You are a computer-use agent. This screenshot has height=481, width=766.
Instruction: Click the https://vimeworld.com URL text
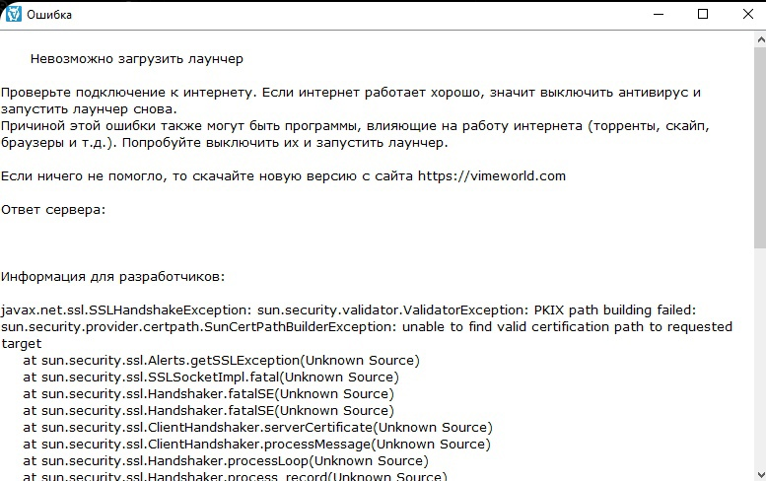point(492,175)
